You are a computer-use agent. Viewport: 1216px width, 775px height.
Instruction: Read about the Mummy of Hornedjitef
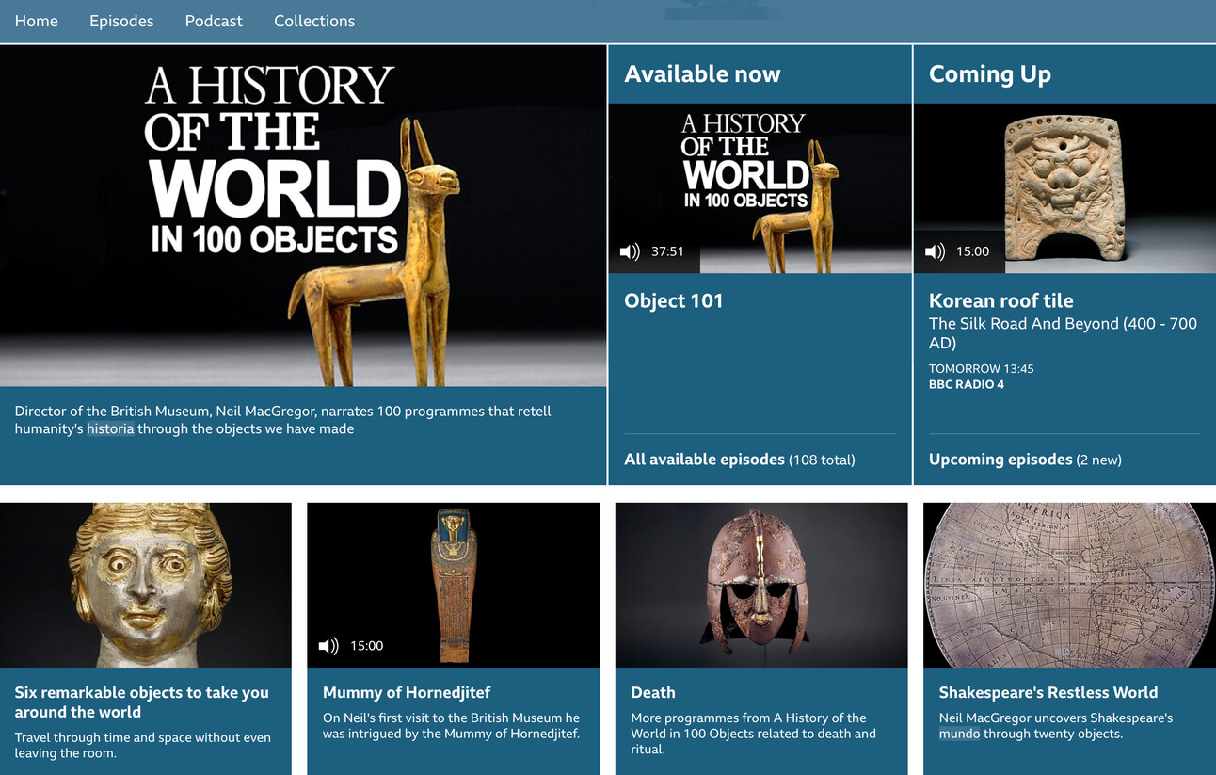(406, 692)
